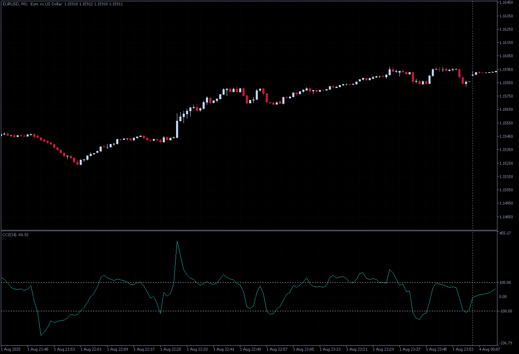The width and height of the screenshot is (519, 354).
Task: Click the 1.16050 price axis label
Action: [x=506, y=56]
